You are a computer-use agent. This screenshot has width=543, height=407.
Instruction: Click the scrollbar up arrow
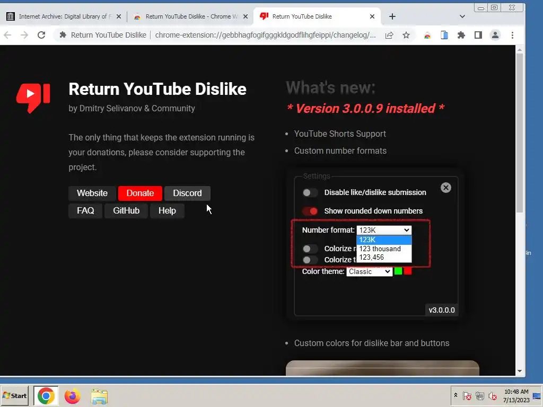(x=520, y=50)
